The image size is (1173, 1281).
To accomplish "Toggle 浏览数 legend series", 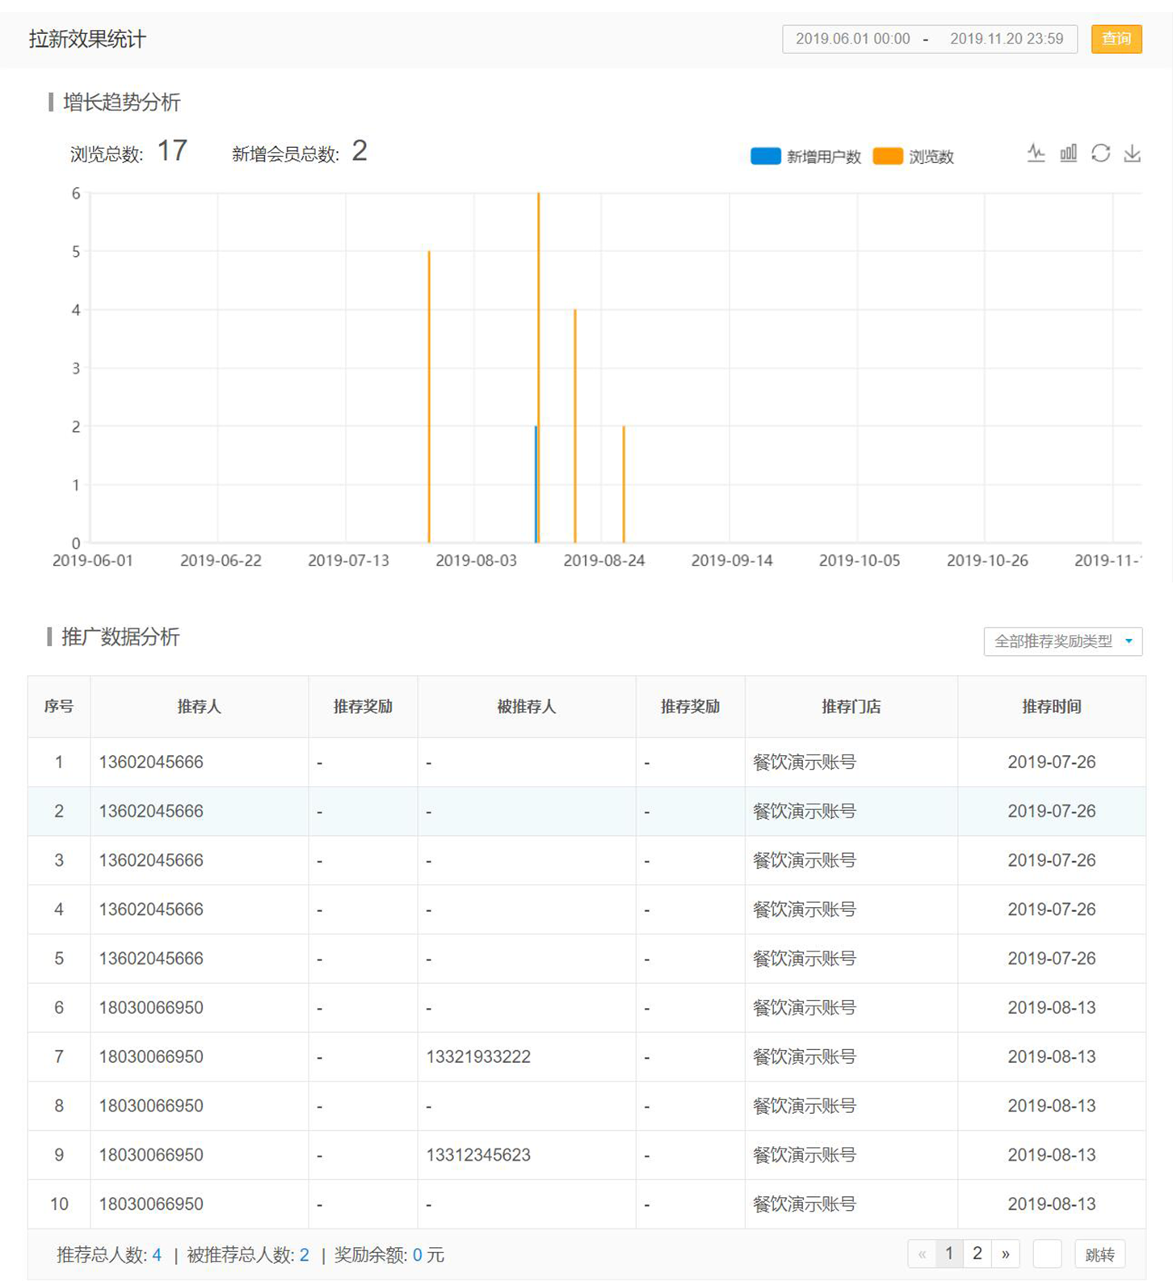I will pyautogui.click(x=914, y=157).
